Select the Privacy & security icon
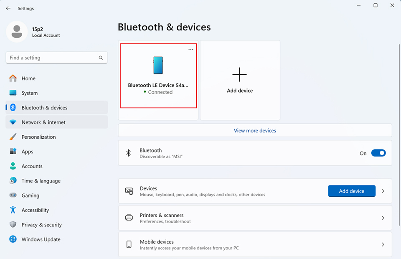 (x=13, y=224)
